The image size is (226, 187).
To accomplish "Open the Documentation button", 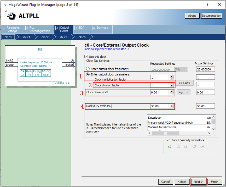I will [x=211, y=16].
